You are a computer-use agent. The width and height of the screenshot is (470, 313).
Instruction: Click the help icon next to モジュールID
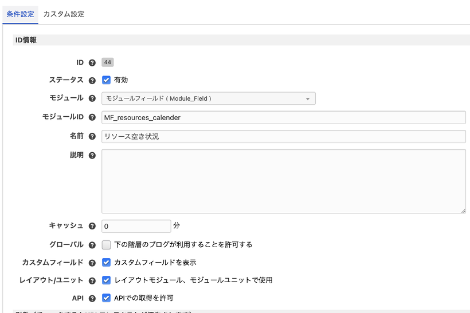pyautogui.click(x=92, y=117)
